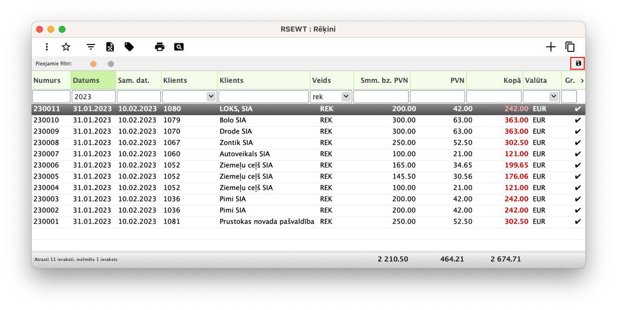Sort by Kopā column header
617x310 pixels.
[x=495, y=80]
